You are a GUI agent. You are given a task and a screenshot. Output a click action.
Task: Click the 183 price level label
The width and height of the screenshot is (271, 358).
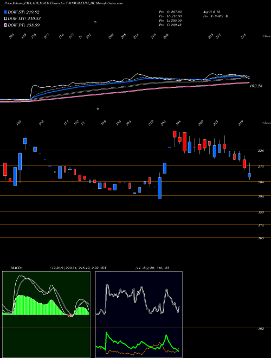click(x=261, y=212)
